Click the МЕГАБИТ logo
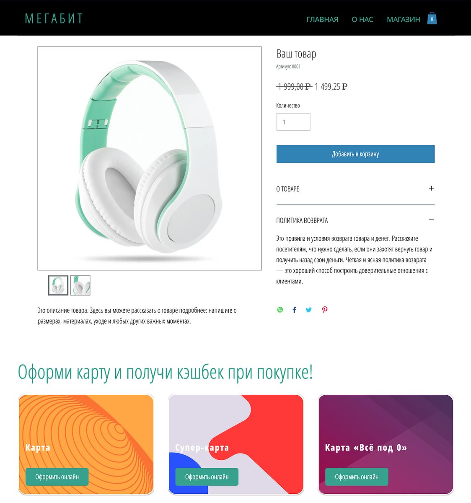Viewport: 471px width, 503px height. (54, 18)
